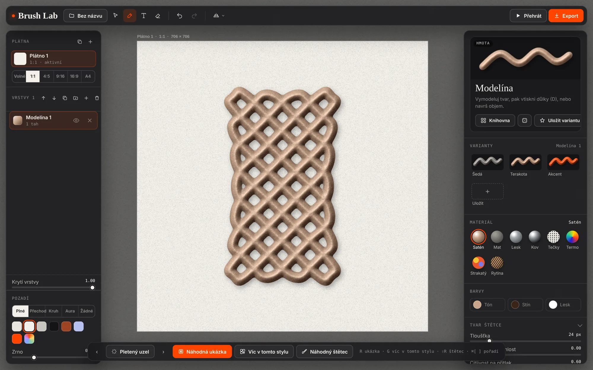Redo the undone action
The height and width of the screenshot is (370, 593).
[194, 16]
